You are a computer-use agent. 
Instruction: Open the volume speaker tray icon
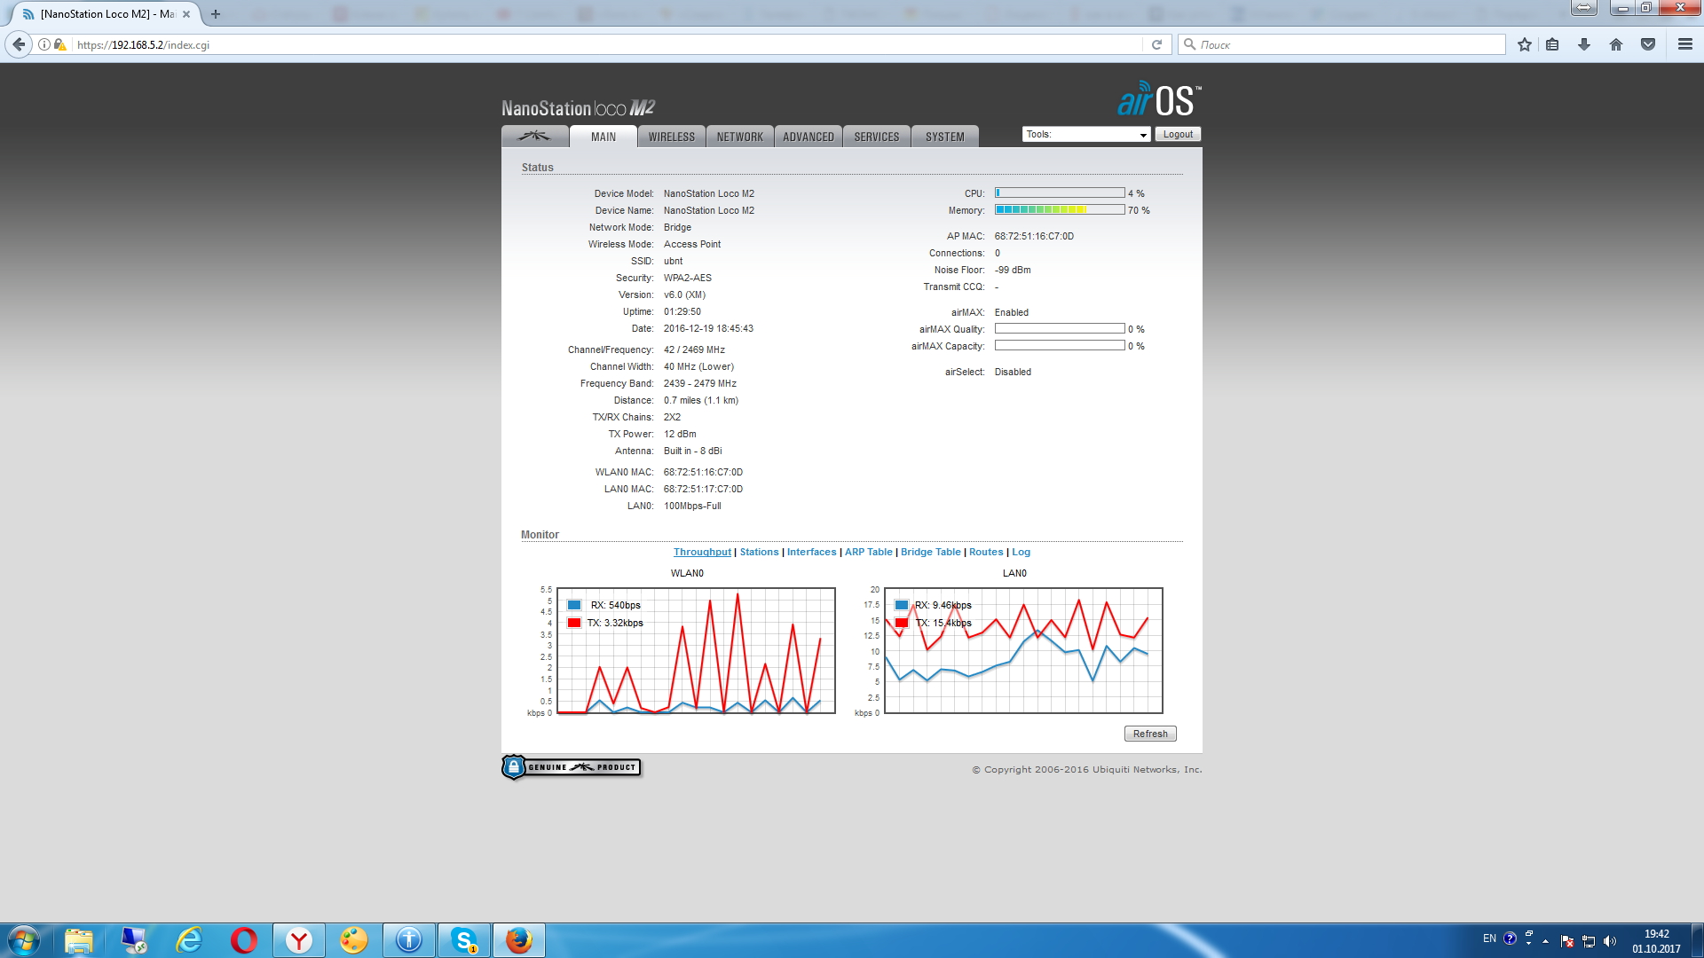(1610, 941)
